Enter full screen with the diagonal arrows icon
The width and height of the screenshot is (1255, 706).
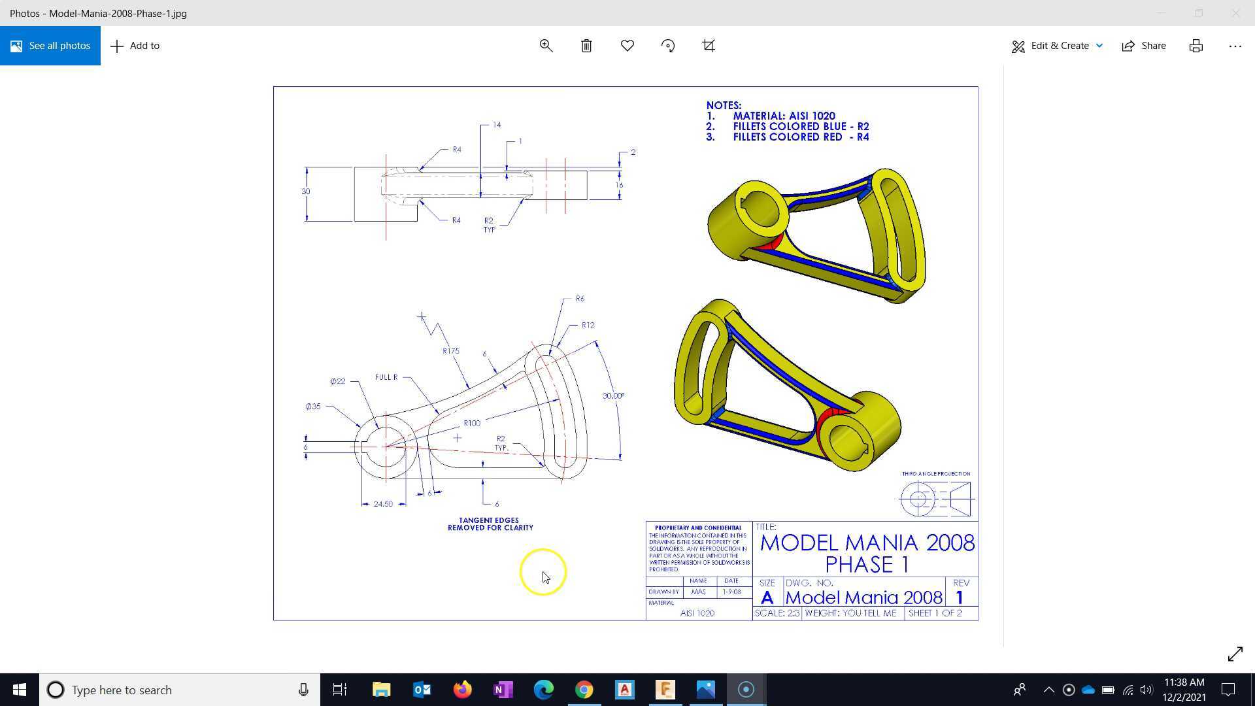[1235, 654]
